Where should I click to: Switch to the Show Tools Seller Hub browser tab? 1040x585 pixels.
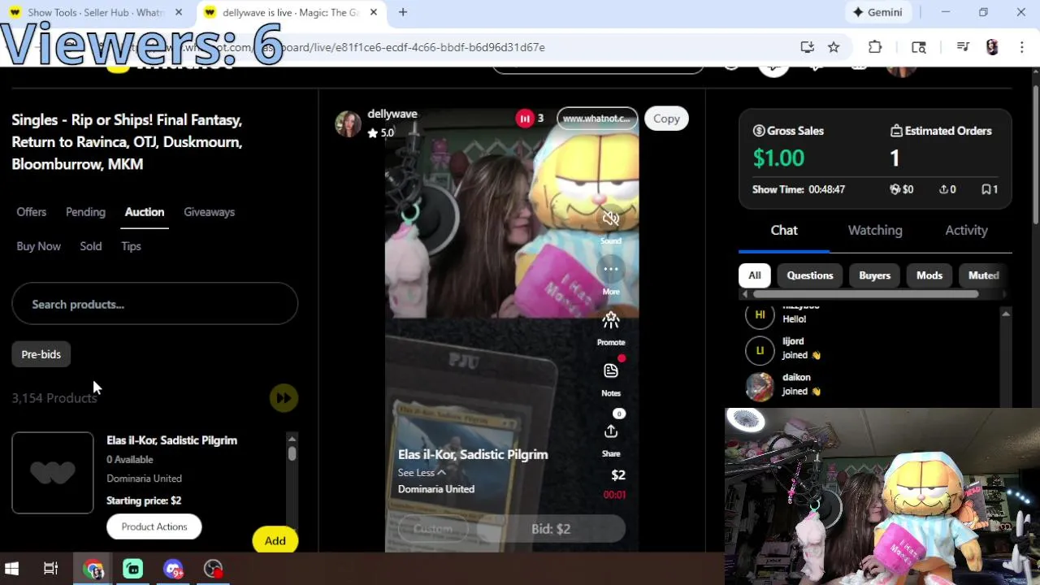[96, 12]
